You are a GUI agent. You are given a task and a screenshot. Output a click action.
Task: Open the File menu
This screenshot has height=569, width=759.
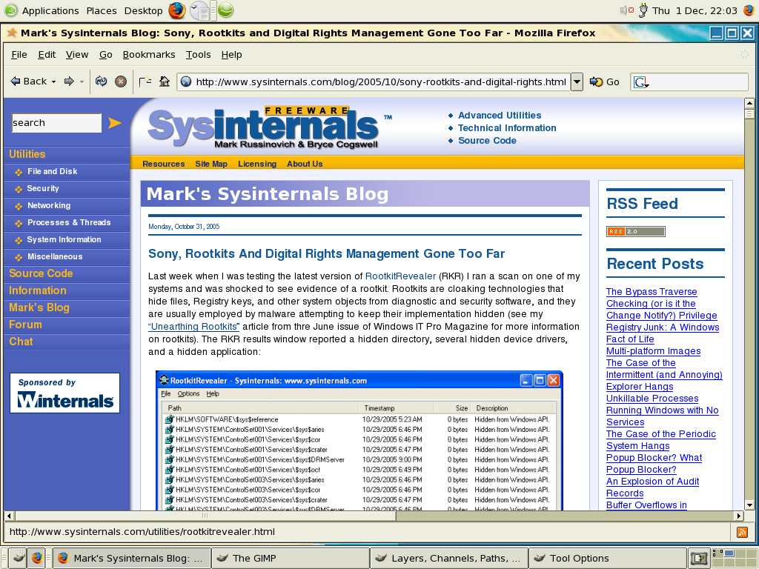click(x=19, y=55)
